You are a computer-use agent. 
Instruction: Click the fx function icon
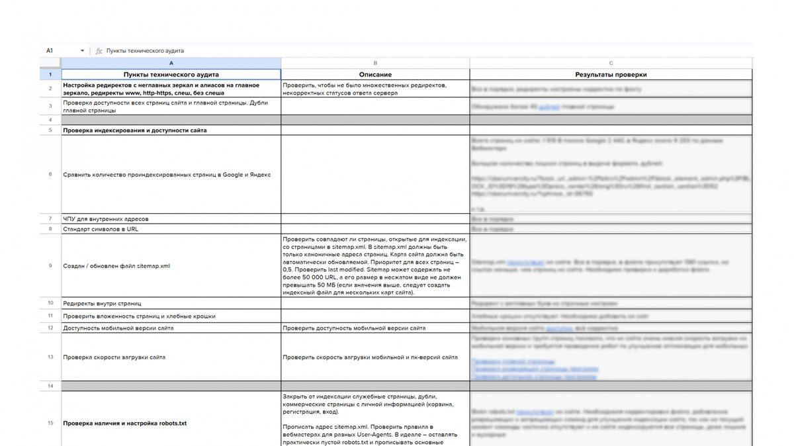(99, 51)
